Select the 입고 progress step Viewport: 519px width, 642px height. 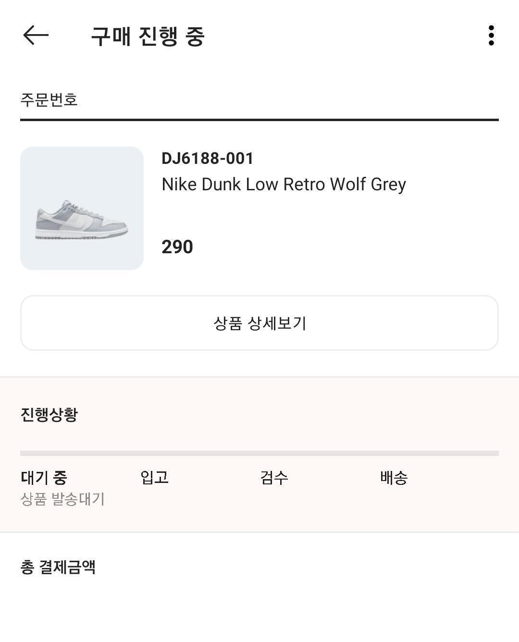(x=154, y=478)
